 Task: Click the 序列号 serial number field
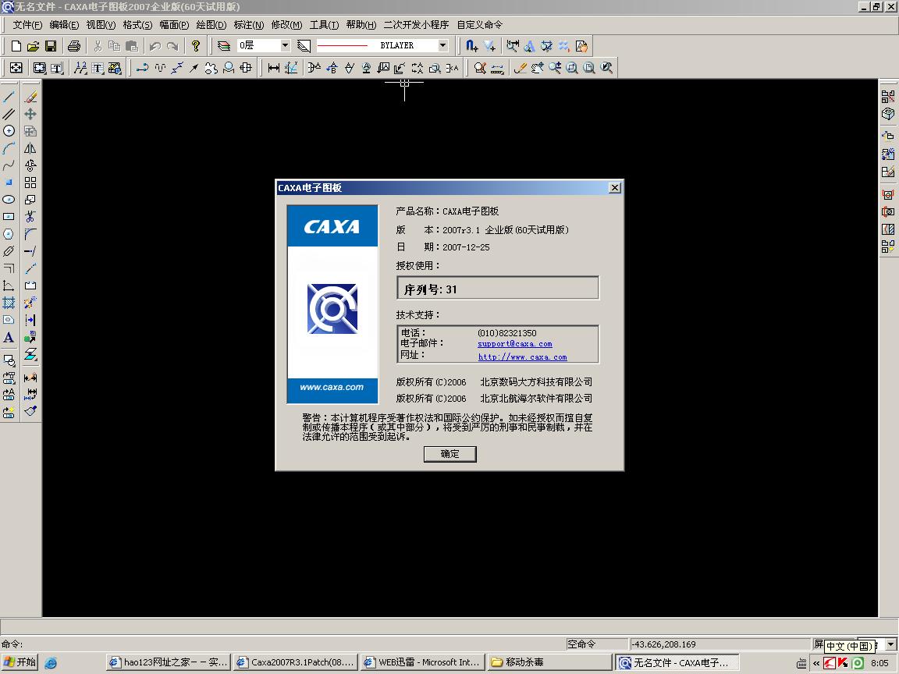pyautogui.click(x=498, y=289)
